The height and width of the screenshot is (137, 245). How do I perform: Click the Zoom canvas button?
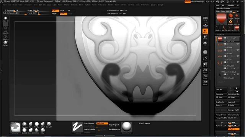(x=205, y=70)
